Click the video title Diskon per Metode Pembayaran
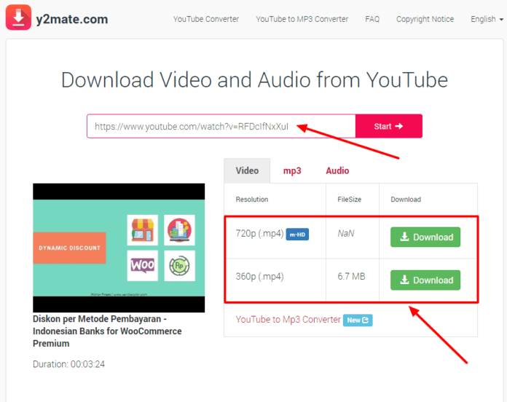This screenshot has width=507, height=402. [x=107, y=331]
